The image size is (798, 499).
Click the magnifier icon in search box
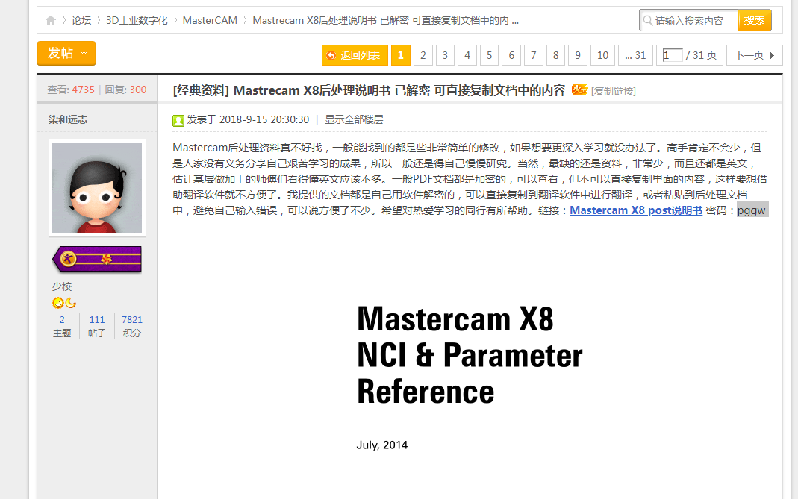pos(648,20)
